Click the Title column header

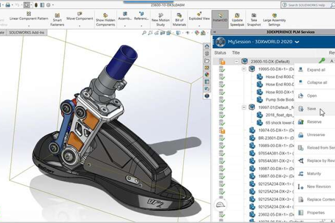(x=236, y=53)
